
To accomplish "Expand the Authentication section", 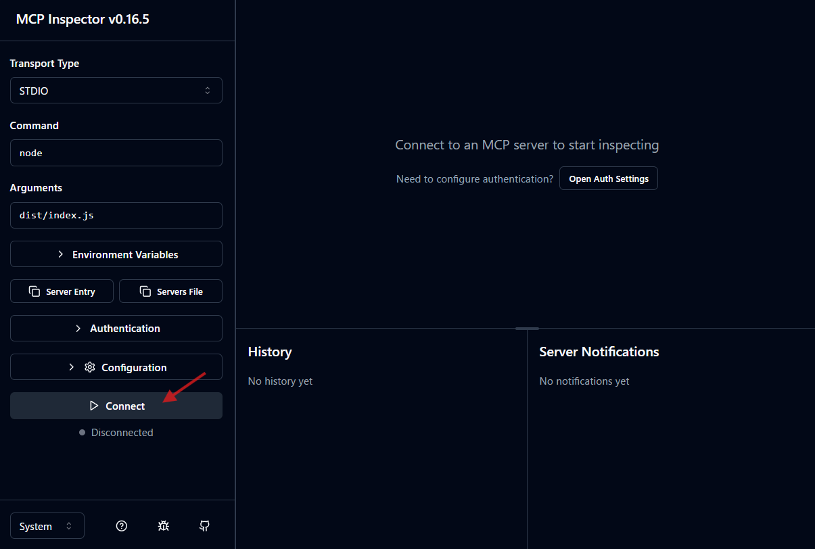I will 116,328.
